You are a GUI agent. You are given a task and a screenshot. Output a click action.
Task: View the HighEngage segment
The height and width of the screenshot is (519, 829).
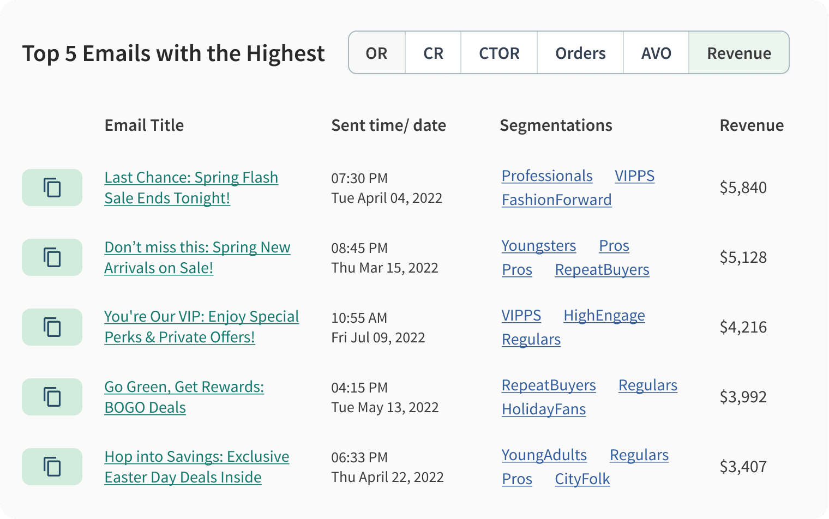[604, 315]
